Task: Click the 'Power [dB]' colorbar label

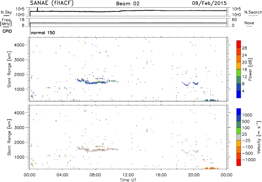Action: (250, 69)
